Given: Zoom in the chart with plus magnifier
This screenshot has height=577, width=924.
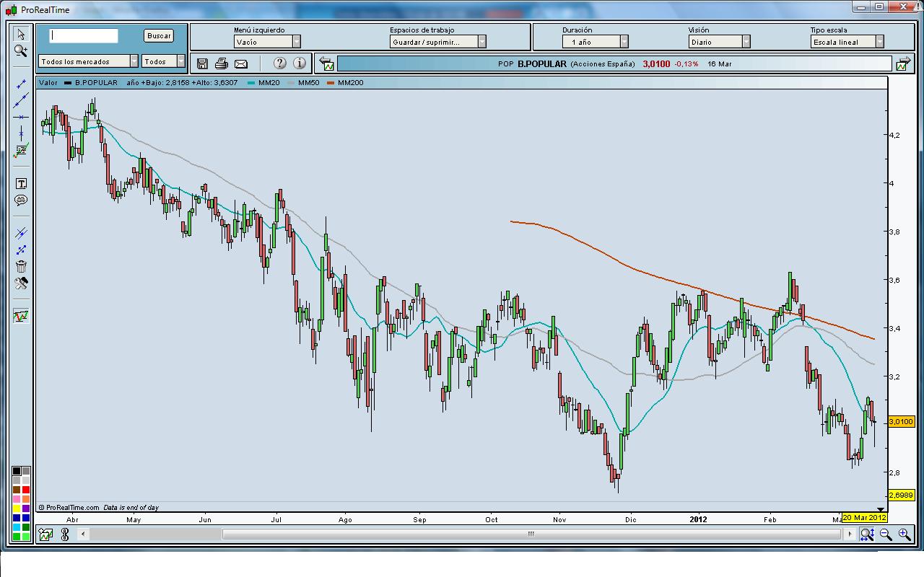Looking at the screenshot, I should coord(905,534).
